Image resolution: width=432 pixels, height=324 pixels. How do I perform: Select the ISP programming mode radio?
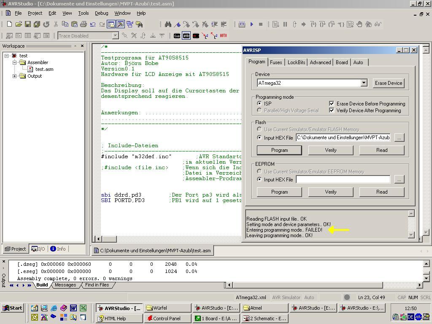pyautogui.click(x=259, y=104)
